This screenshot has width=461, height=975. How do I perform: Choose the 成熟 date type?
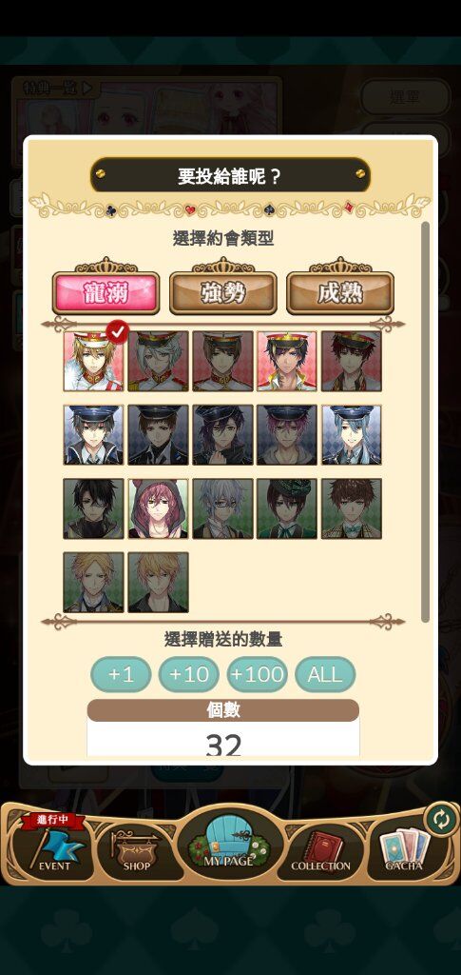[x=340, y=293]
